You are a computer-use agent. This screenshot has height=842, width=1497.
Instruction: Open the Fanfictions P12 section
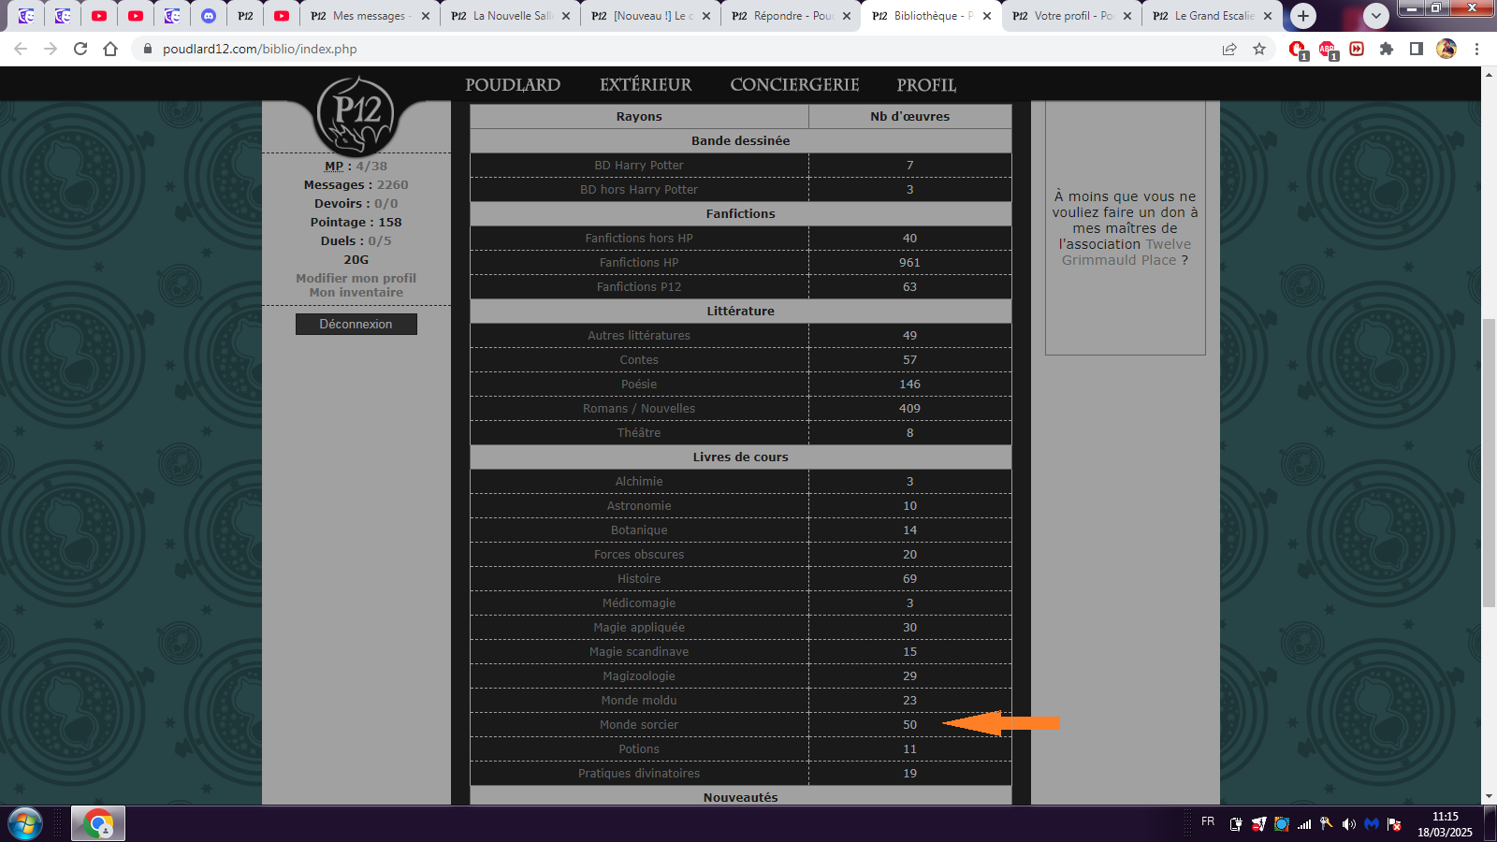pos(639,287)
